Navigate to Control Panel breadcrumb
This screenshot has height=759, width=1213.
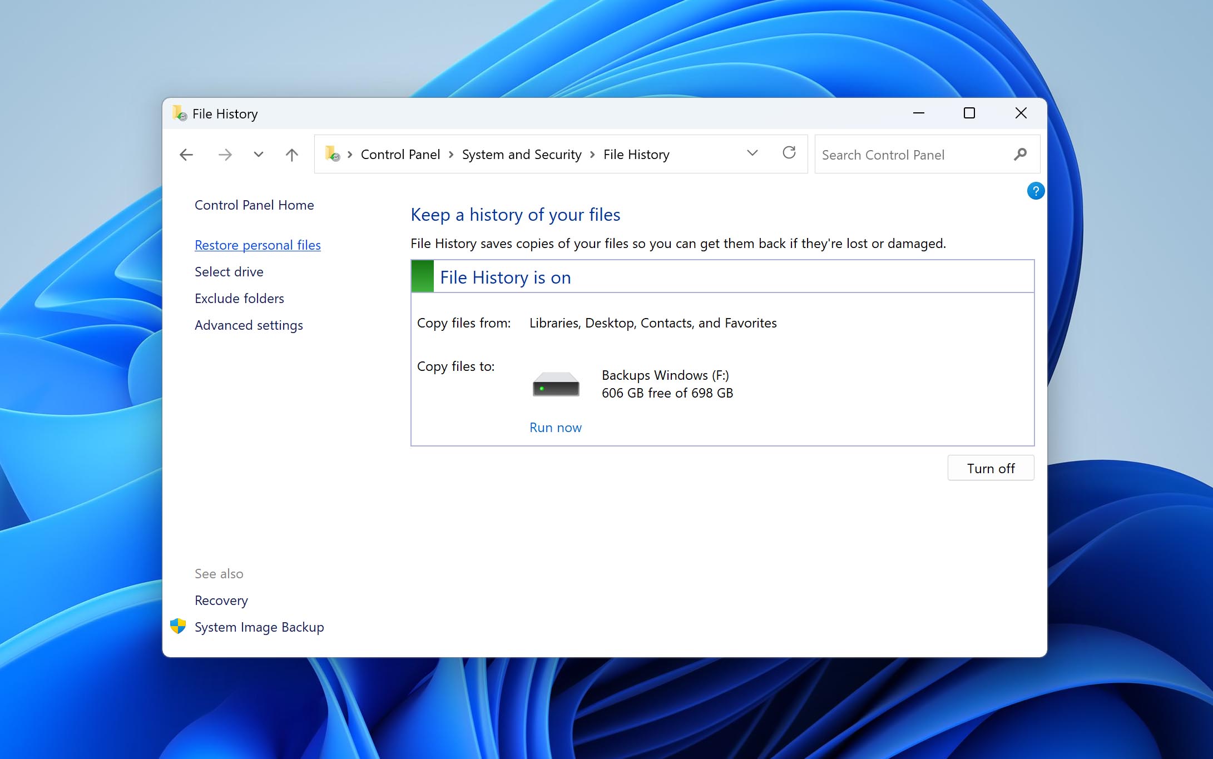[400, 154]
